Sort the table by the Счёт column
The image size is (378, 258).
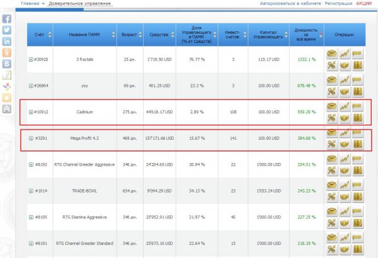point(50,35)
